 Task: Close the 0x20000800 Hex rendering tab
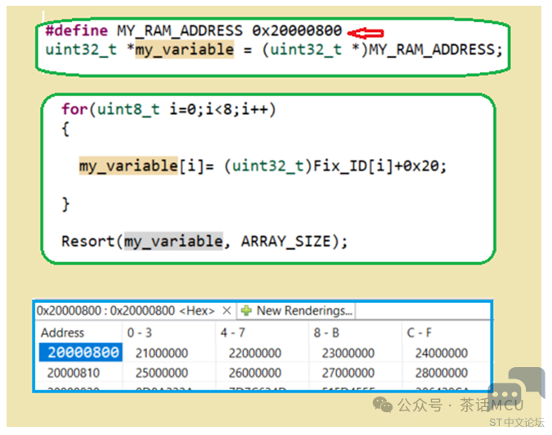click(x=227, y=311)
